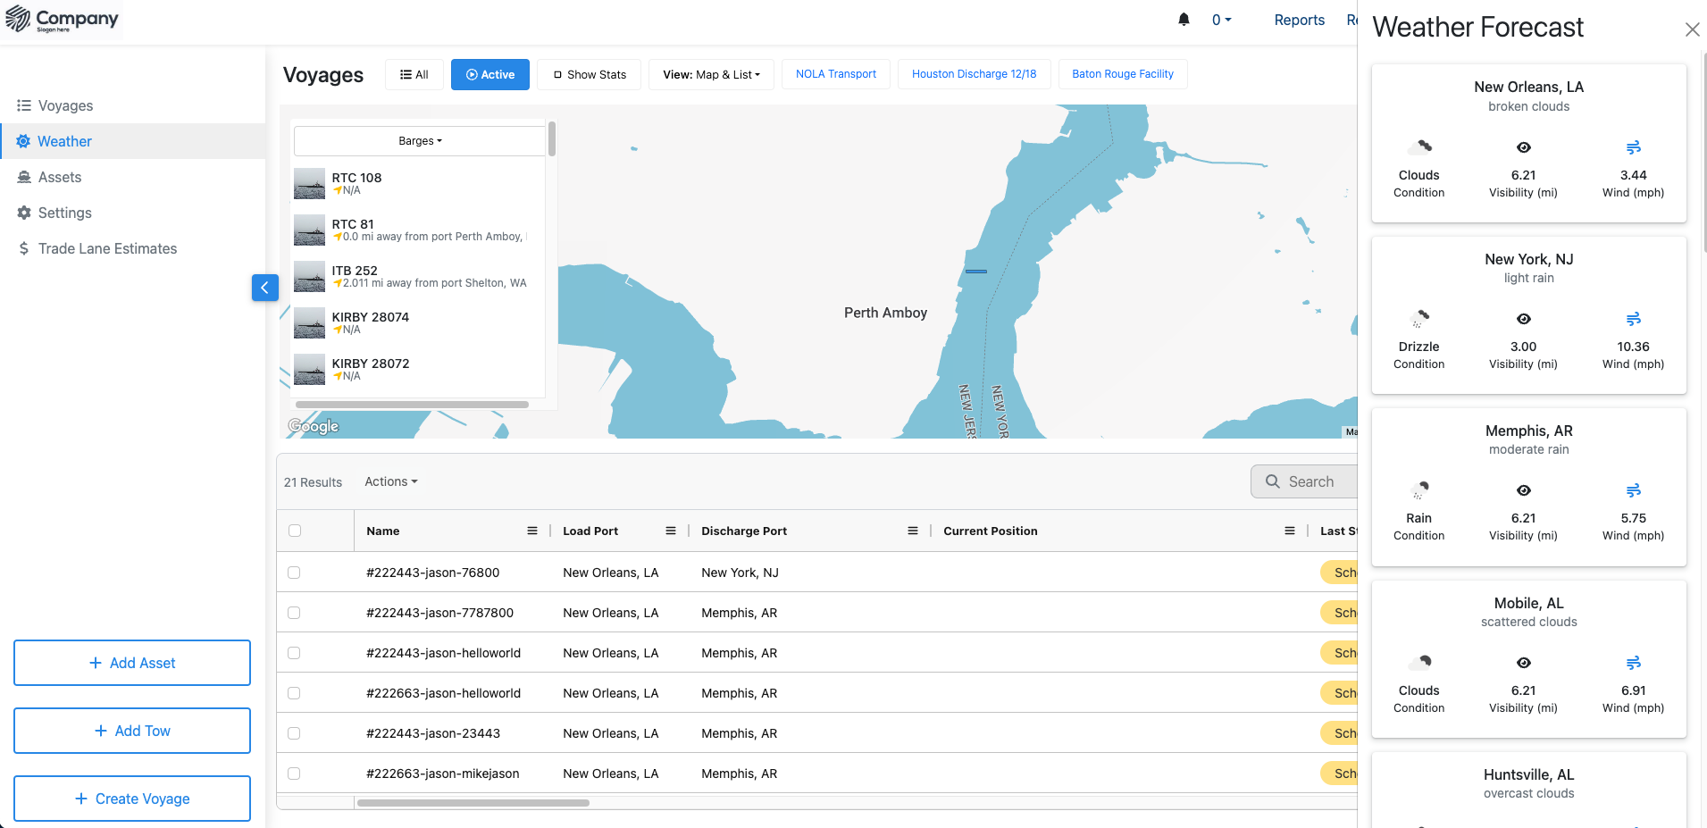1707x828 pixels.
Task: Open the Houston Discharge 12/18 link
Action: (974, 74)
